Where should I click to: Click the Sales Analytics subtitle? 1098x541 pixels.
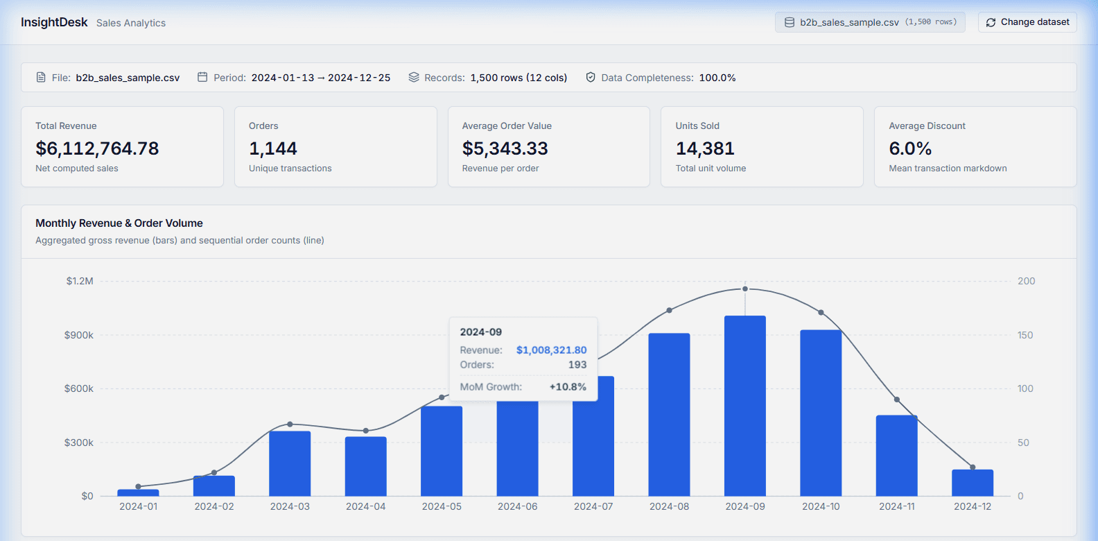point(131,23)
